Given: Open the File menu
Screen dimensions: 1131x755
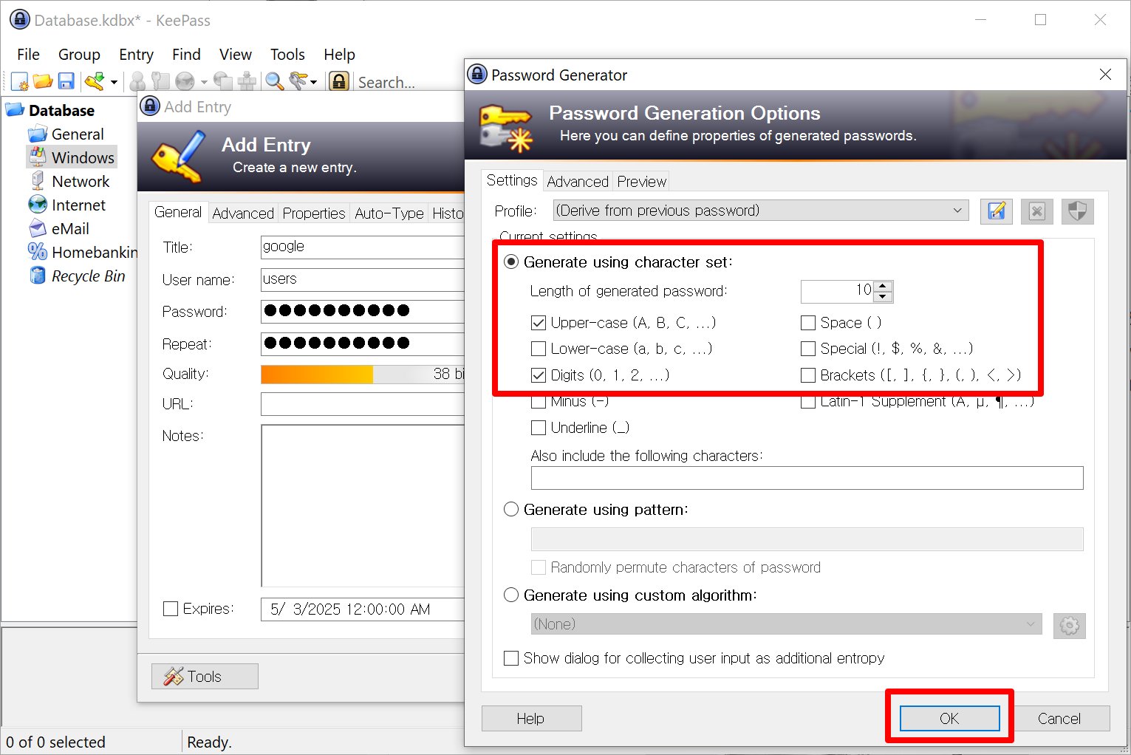Looking at the screenshot, I should (28, 55).
